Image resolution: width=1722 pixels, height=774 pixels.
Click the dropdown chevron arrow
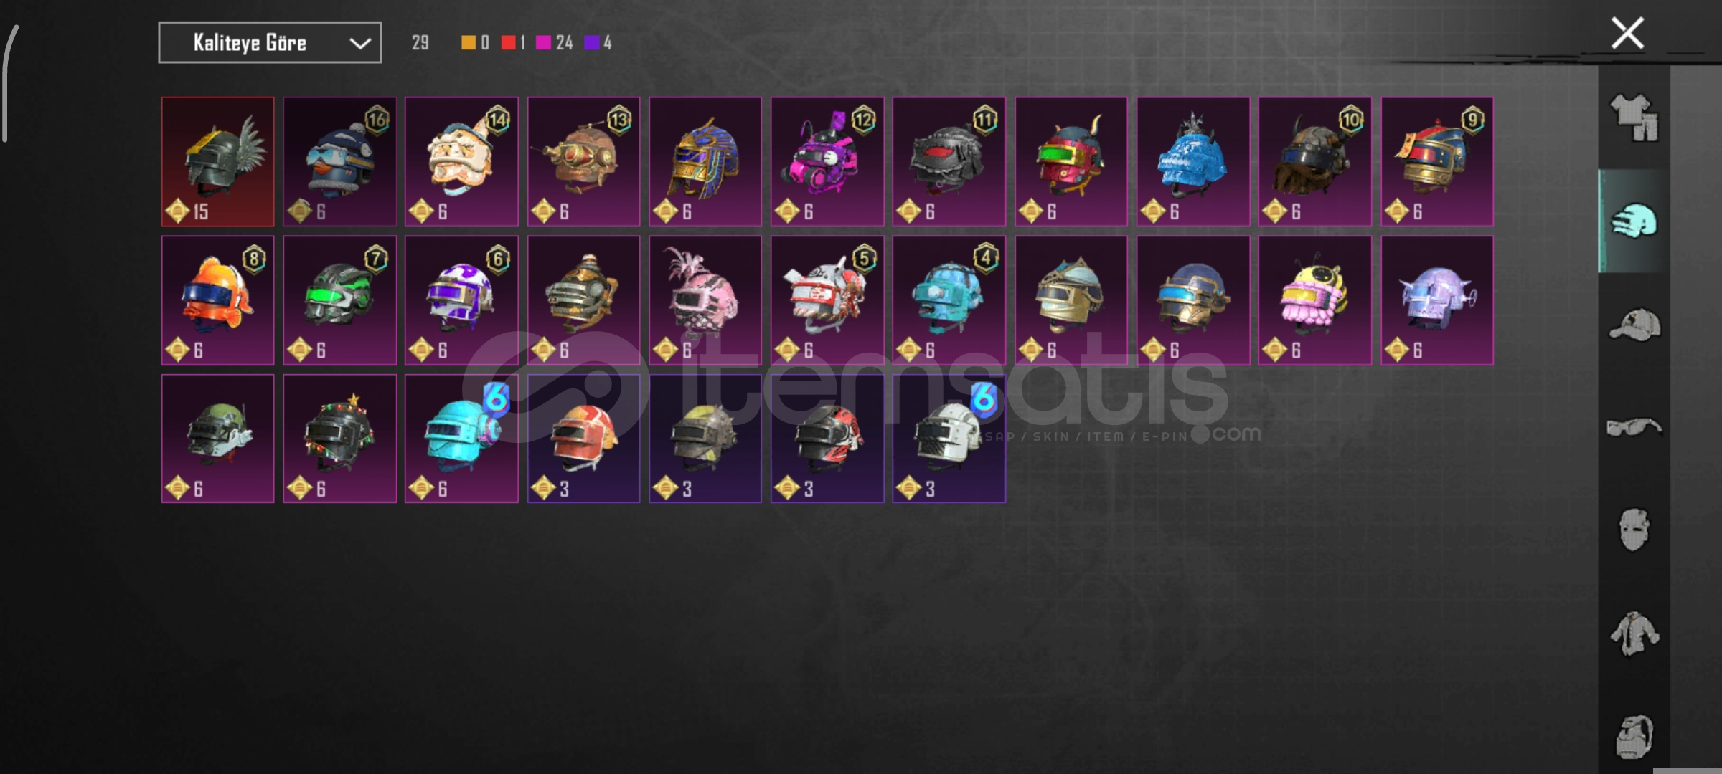359,44
